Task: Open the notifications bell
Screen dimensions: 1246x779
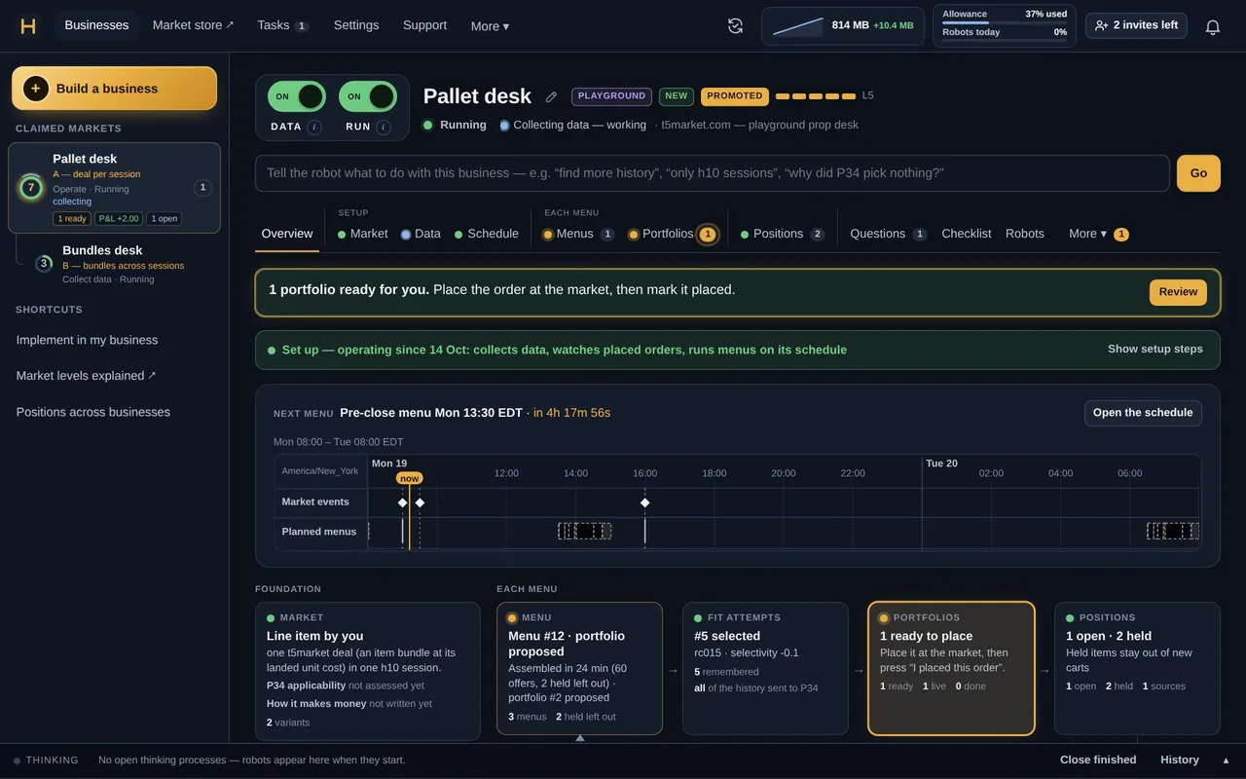Action: [x=1213, y=26]
